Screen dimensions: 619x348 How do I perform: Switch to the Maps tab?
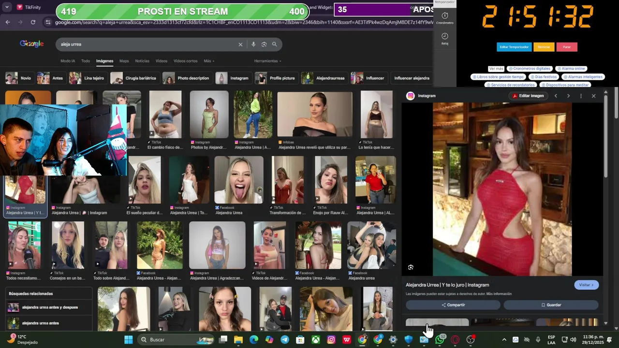point(124,61)
